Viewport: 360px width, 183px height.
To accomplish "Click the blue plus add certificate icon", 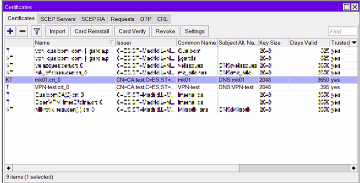I will click(x=10, y=31).
